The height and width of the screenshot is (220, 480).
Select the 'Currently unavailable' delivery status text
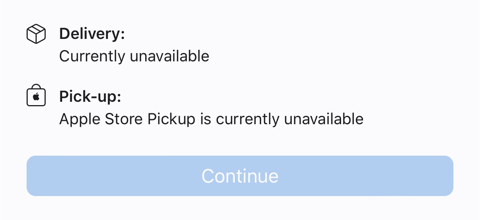click(134, 56)
